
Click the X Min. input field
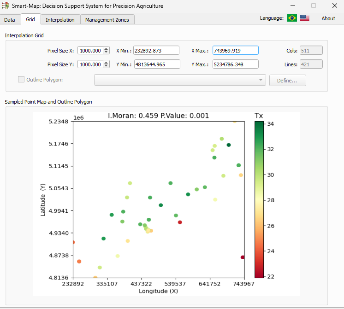tap(156, 51)
